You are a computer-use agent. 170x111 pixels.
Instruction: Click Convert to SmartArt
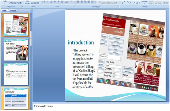[x=109, y=3]
